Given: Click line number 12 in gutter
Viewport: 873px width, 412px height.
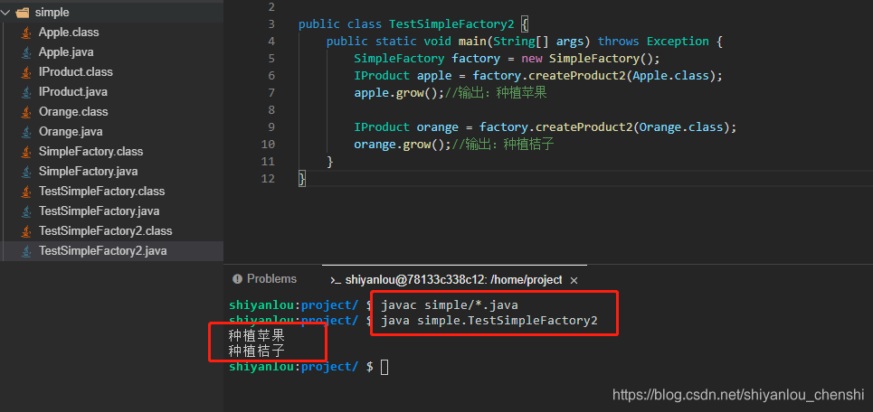Looking at the screenshot, I should (268, 179).
